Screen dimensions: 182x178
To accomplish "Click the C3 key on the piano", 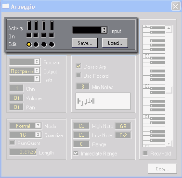I will 146,86.
